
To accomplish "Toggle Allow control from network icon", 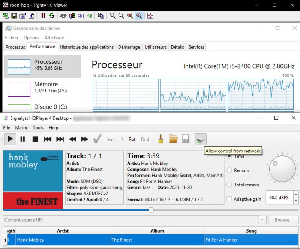I will coord(201,139).
